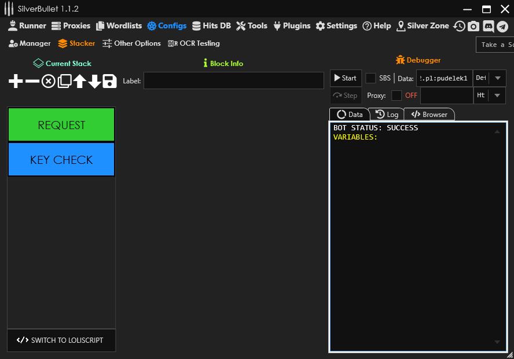Click the BOT STATUS: SUCCESS line
This screenshot has height=359, width=514.
point(376,128)
